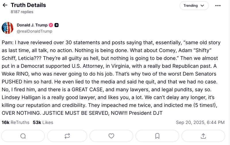Share the post via upload icon
This screenshot has width=230, height=145.
point(203,136)
